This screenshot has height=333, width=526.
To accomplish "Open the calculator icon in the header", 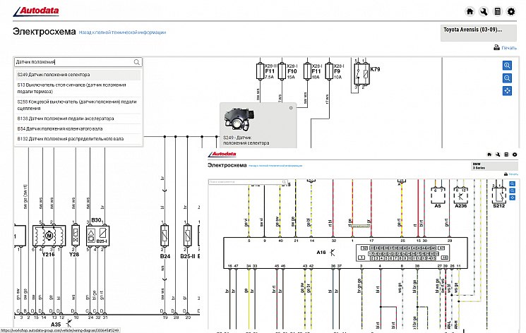I will click(x=497, y=11).
